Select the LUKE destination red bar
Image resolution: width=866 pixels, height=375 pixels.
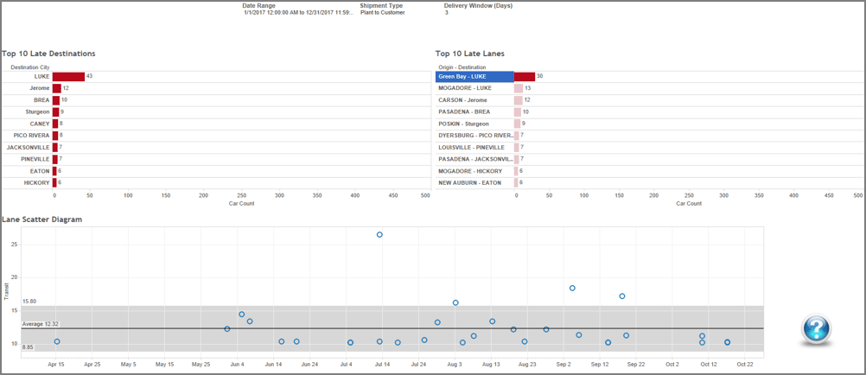pyautogui.click(x=68, y=76)
